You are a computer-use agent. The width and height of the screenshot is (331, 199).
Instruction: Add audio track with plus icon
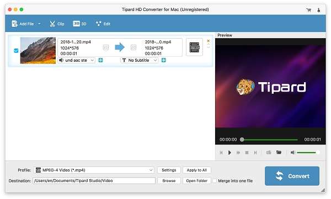coord(101,60)
